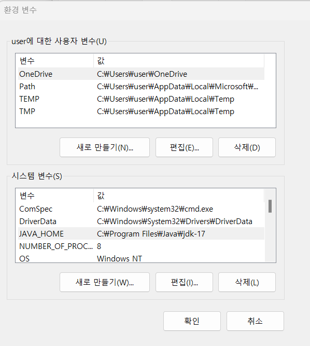Click the TMP row's Local\Temp path value

click(165, 112)
